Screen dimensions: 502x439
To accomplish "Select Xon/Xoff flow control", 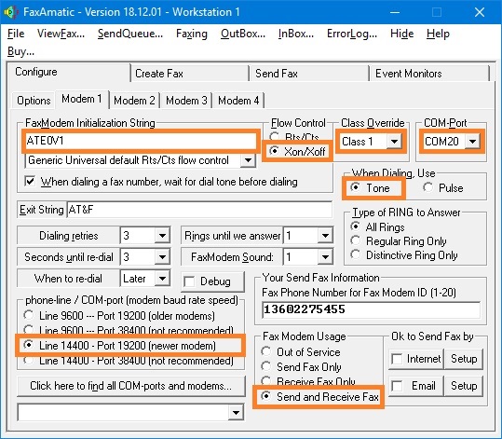I will tap(274, 151).
